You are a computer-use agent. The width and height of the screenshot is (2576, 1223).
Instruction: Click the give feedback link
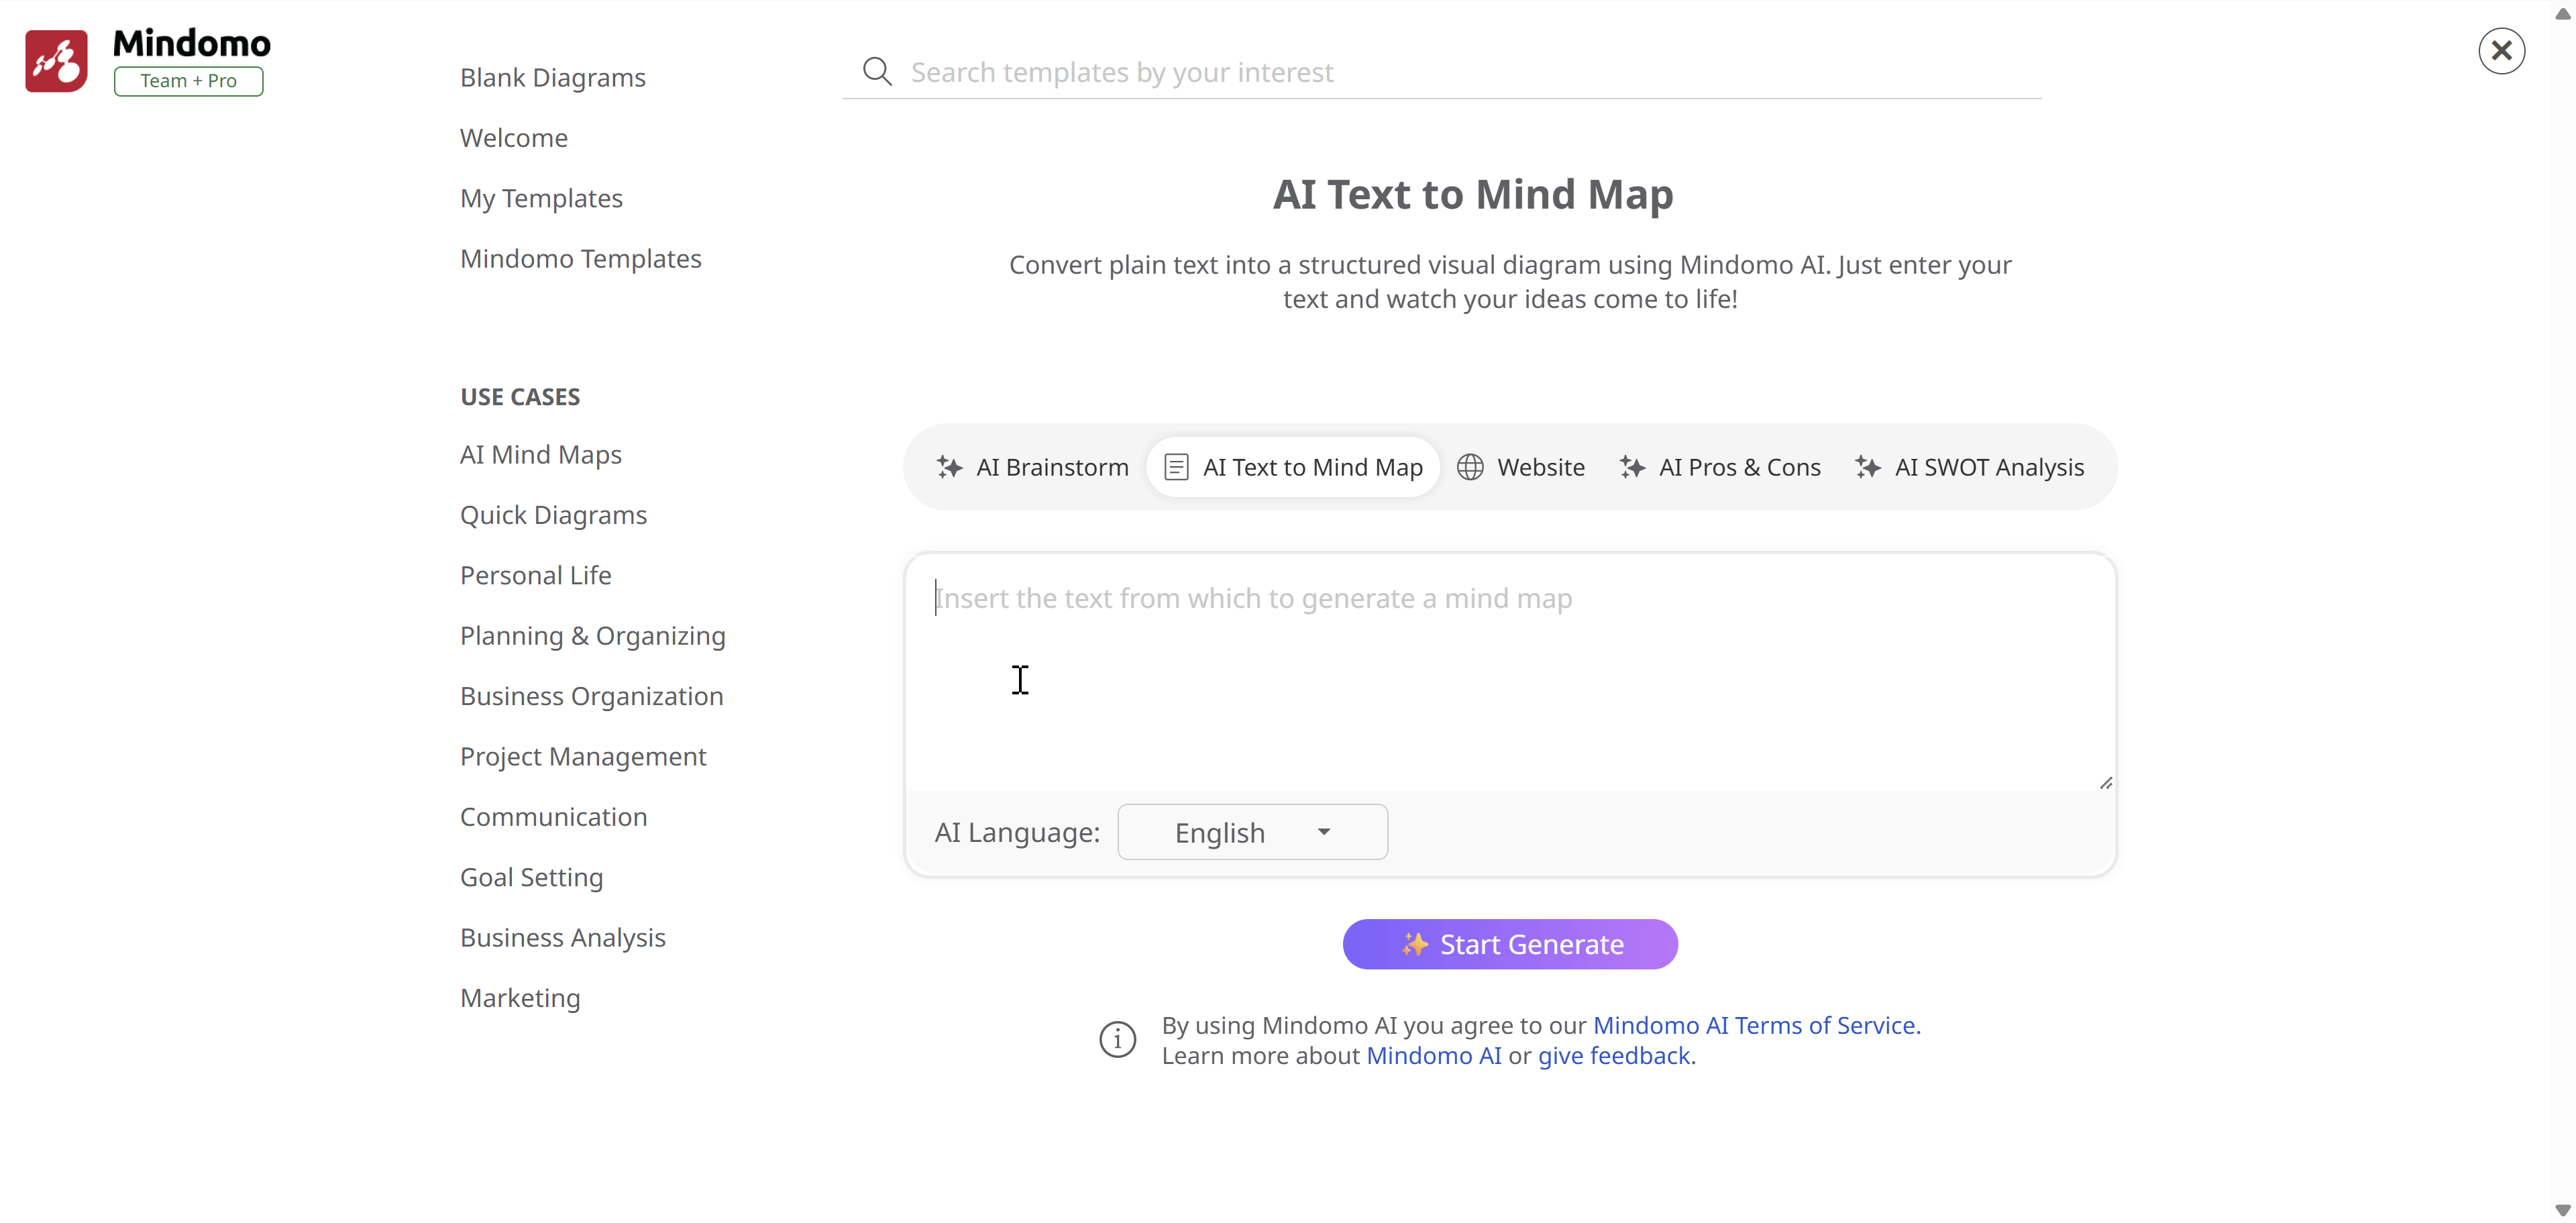tap(1613, 1056)
